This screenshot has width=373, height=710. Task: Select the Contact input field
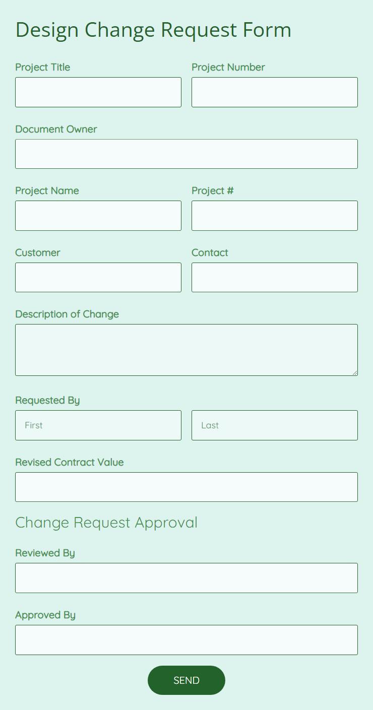[275, 277]
